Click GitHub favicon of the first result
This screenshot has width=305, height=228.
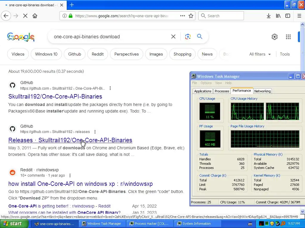(x=13, y=85)
